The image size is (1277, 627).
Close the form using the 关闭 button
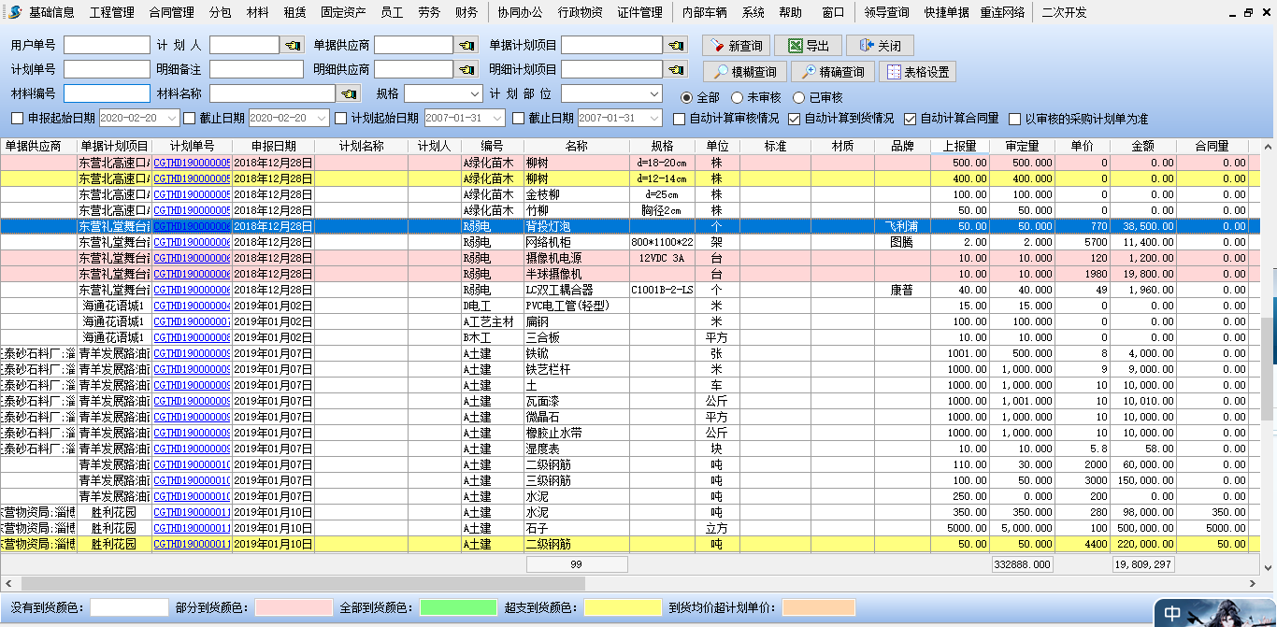879,46
